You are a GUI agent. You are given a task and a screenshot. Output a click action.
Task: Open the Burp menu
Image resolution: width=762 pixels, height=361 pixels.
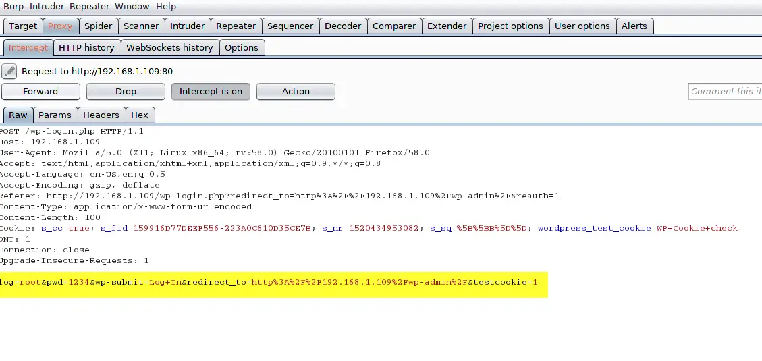(x=13, y=6)
